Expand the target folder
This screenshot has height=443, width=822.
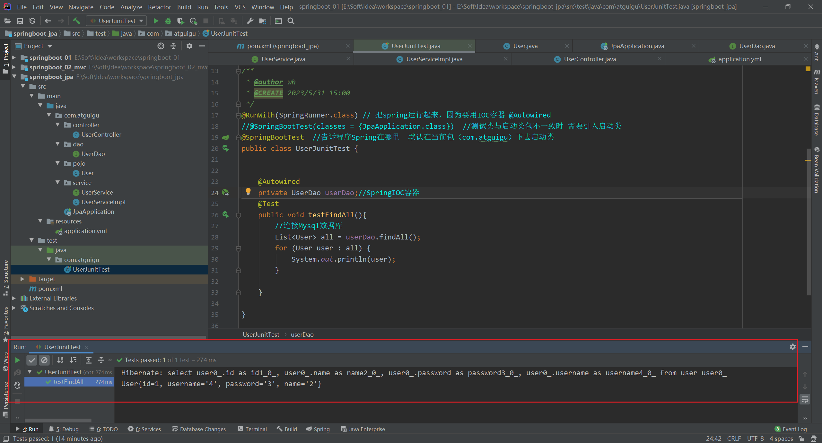pyautogui.click(x=22, y=279)
